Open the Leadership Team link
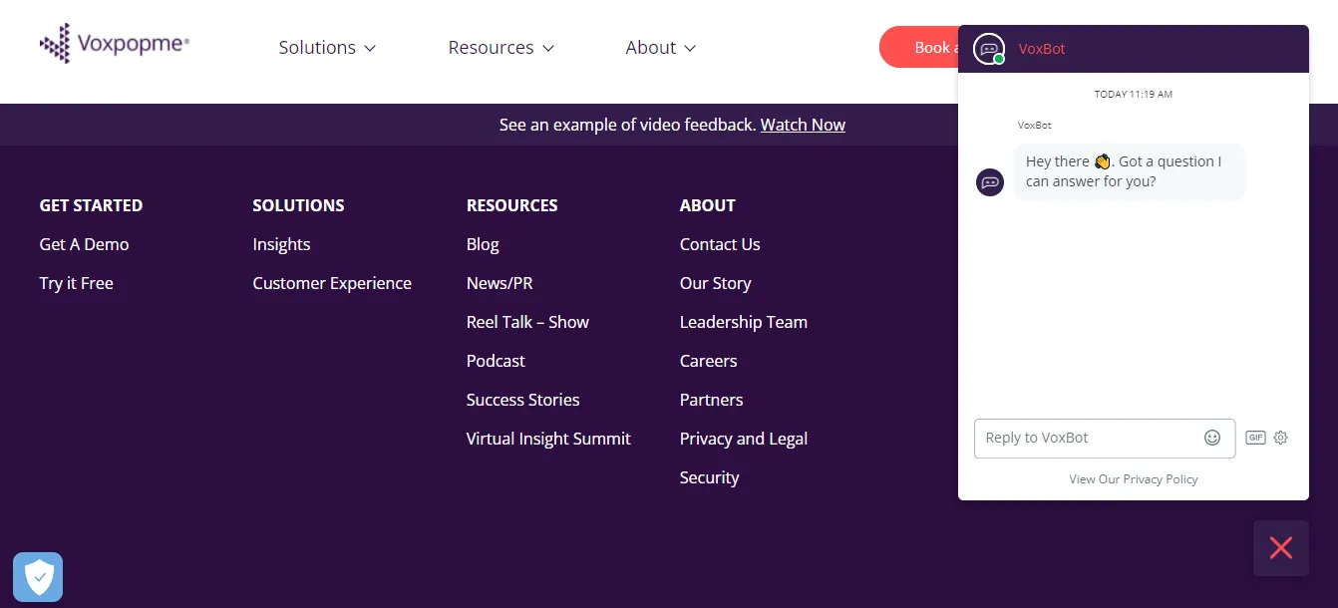Image resolution: width=1338 pixels, height=608 pixels. 744,322
